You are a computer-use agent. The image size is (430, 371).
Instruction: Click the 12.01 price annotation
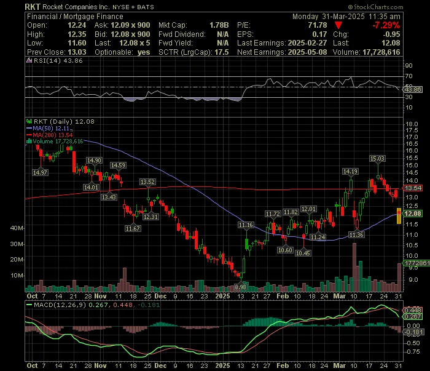point(308,209)
